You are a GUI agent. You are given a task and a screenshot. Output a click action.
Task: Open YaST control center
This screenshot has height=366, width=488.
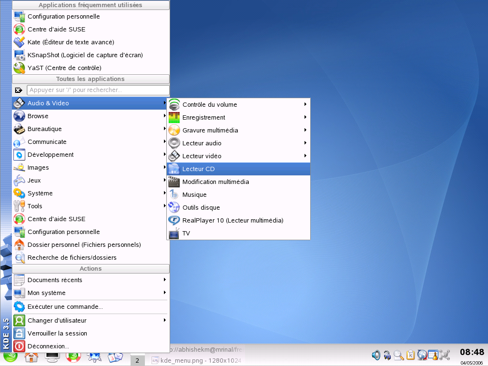[91, 68]
